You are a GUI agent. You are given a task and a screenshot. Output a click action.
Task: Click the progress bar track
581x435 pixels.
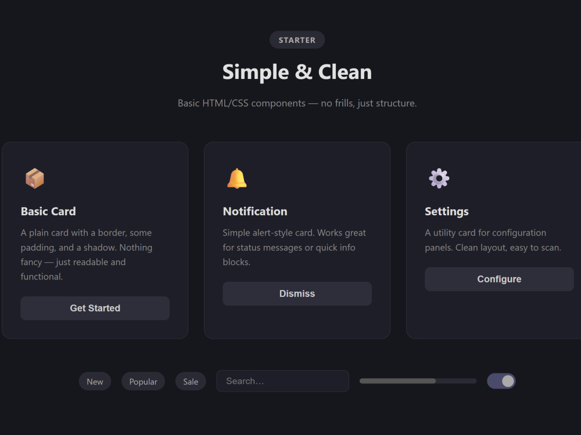coord(418,381)
